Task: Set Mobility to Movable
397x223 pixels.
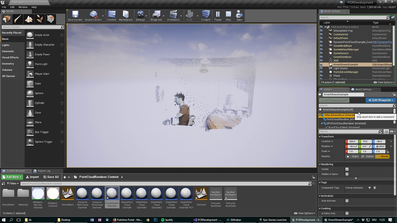Action: coord(382,156)
